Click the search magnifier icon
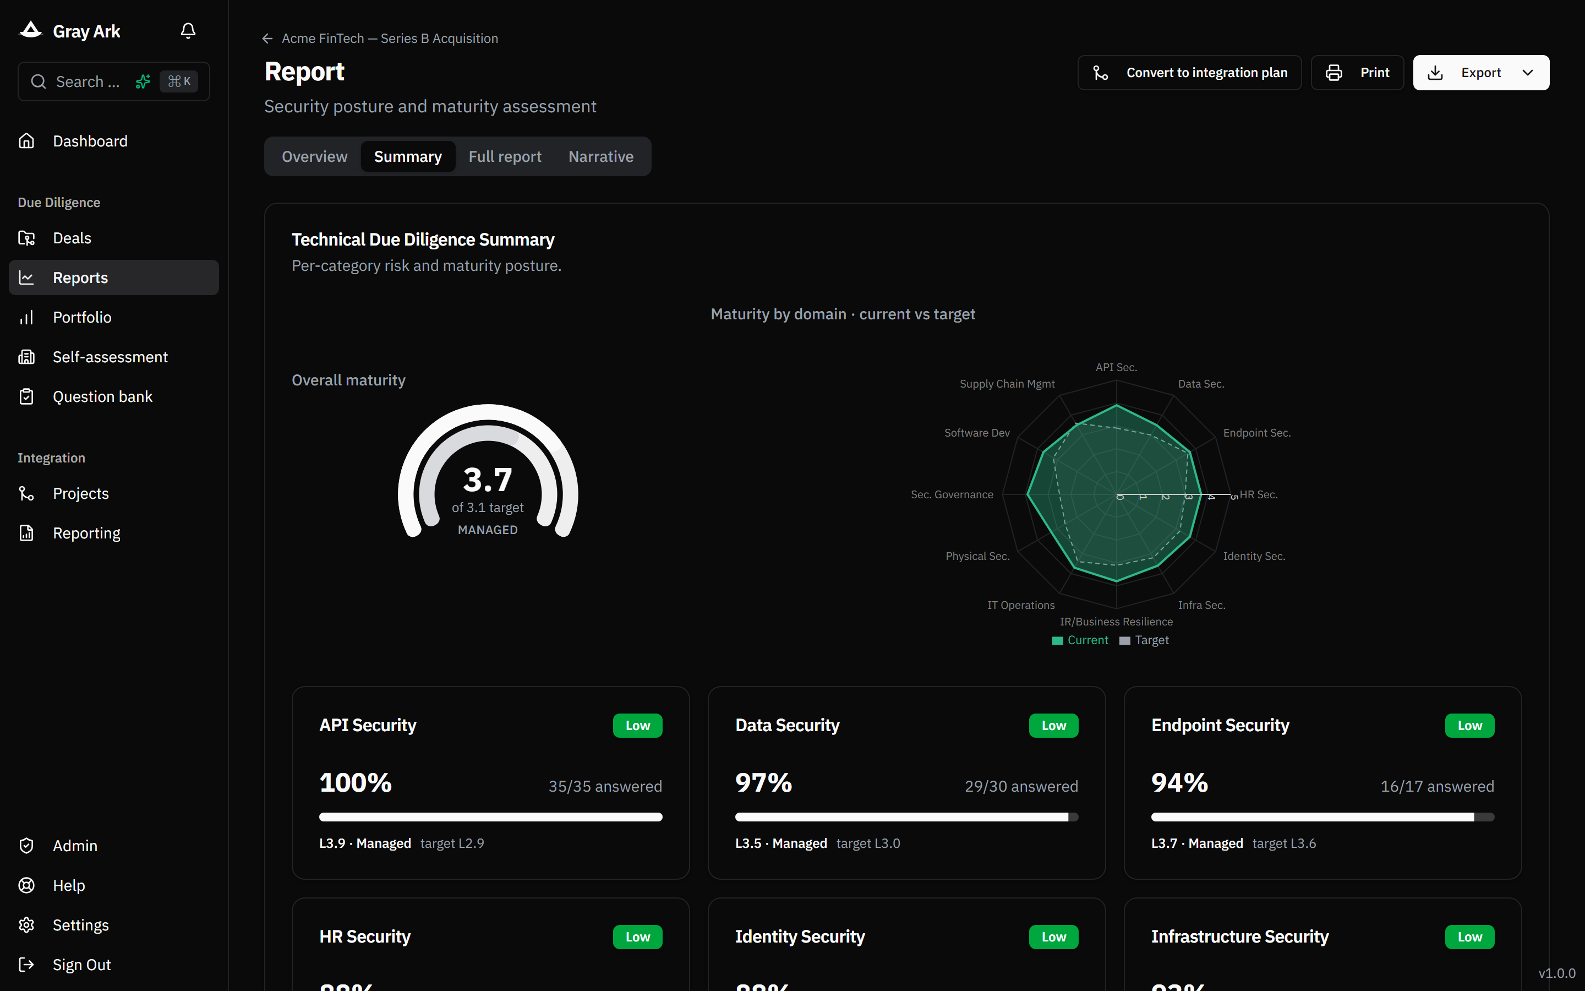 pyautogui.click(x=39, y=81)
